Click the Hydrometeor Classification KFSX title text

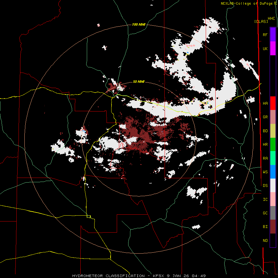click(139, 276)
